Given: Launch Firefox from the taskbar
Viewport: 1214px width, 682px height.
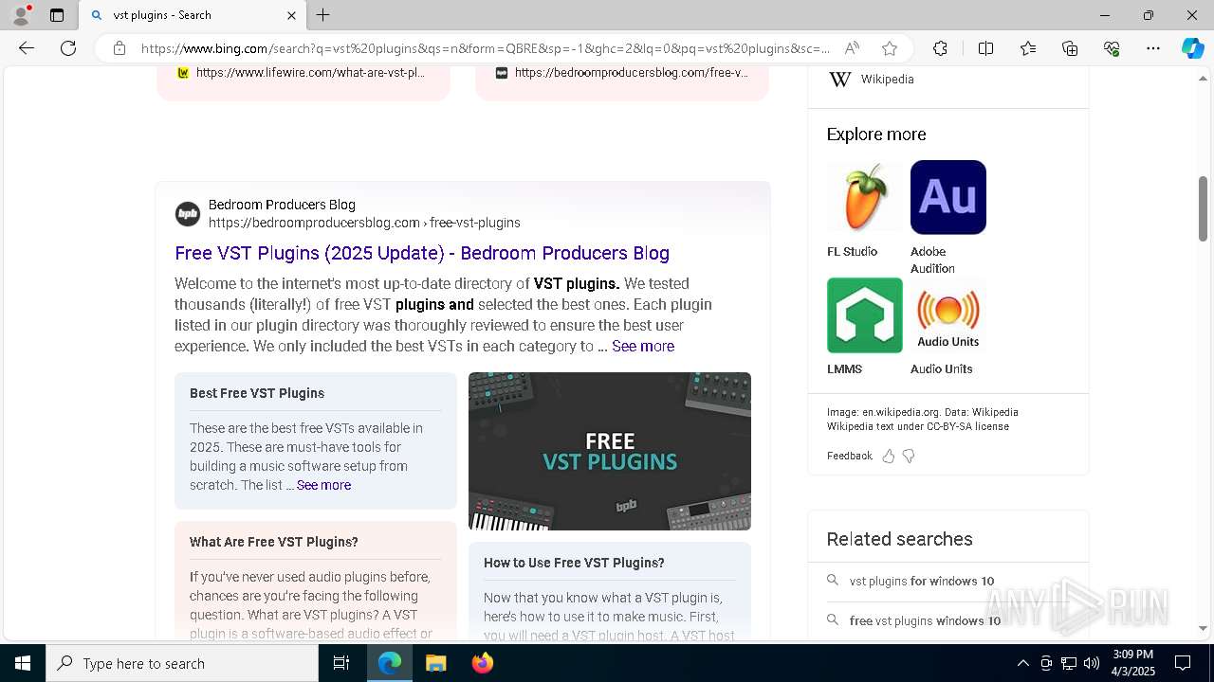Looking at the screenshot, I should coord(482,663).
